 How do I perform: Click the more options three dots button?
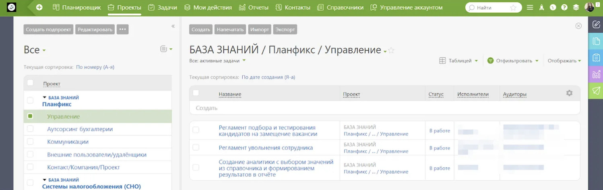pyautogui.click(x=123, y=29)
